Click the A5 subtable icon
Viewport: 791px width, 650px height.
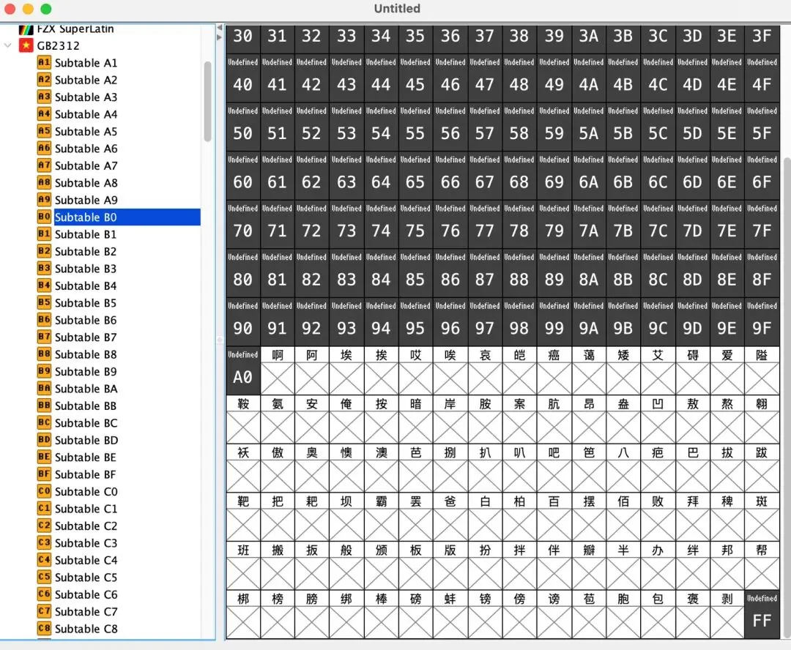point(44,131)
